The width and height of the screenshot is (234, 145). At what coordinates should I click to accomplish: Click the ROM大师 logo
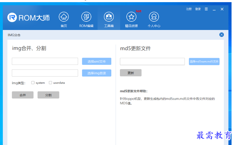pos(28,17)
